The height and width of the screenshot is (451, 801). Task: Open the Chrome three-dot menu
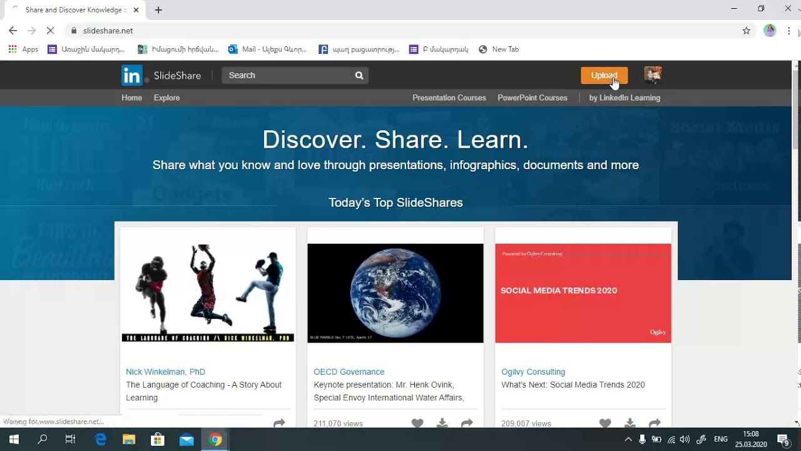point(789,31)
